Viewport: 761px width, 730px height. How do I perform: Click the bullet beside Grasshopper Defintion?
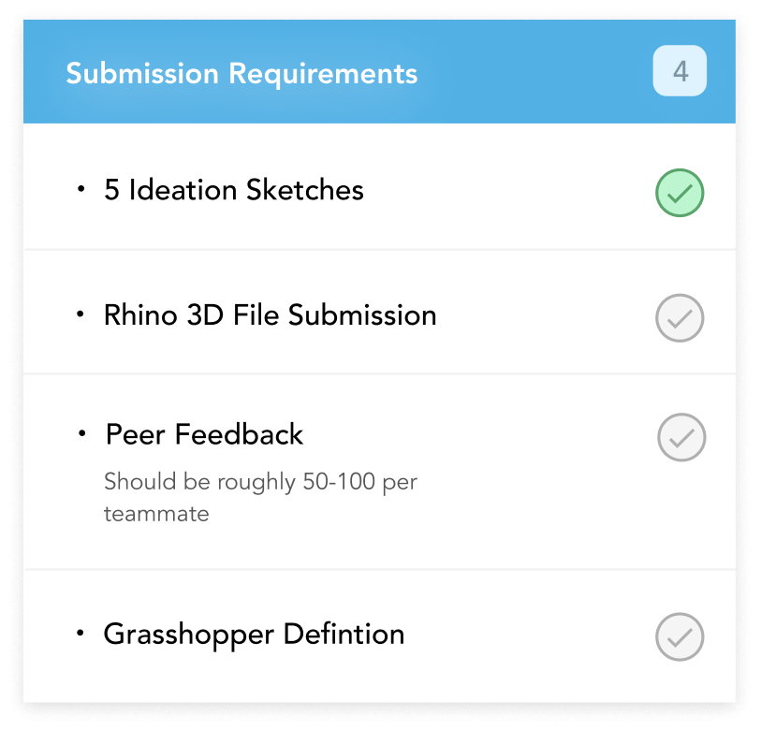80,633
